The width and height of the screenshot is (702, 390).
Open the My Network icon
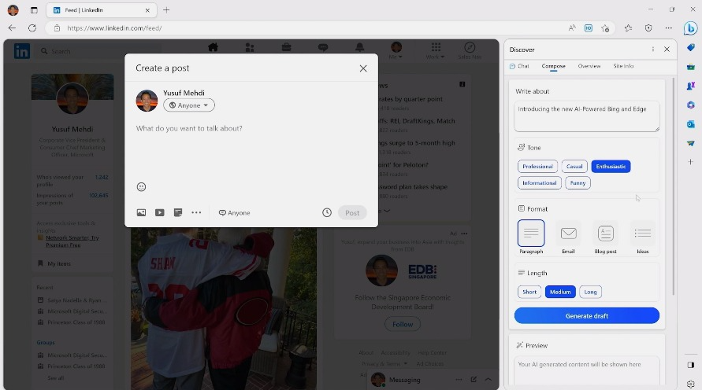click(x=250, y=47)
